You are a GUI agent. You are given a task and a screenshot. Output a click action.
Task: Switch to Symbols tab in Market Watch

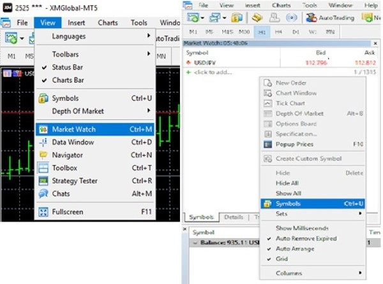(x=201, y=217)
